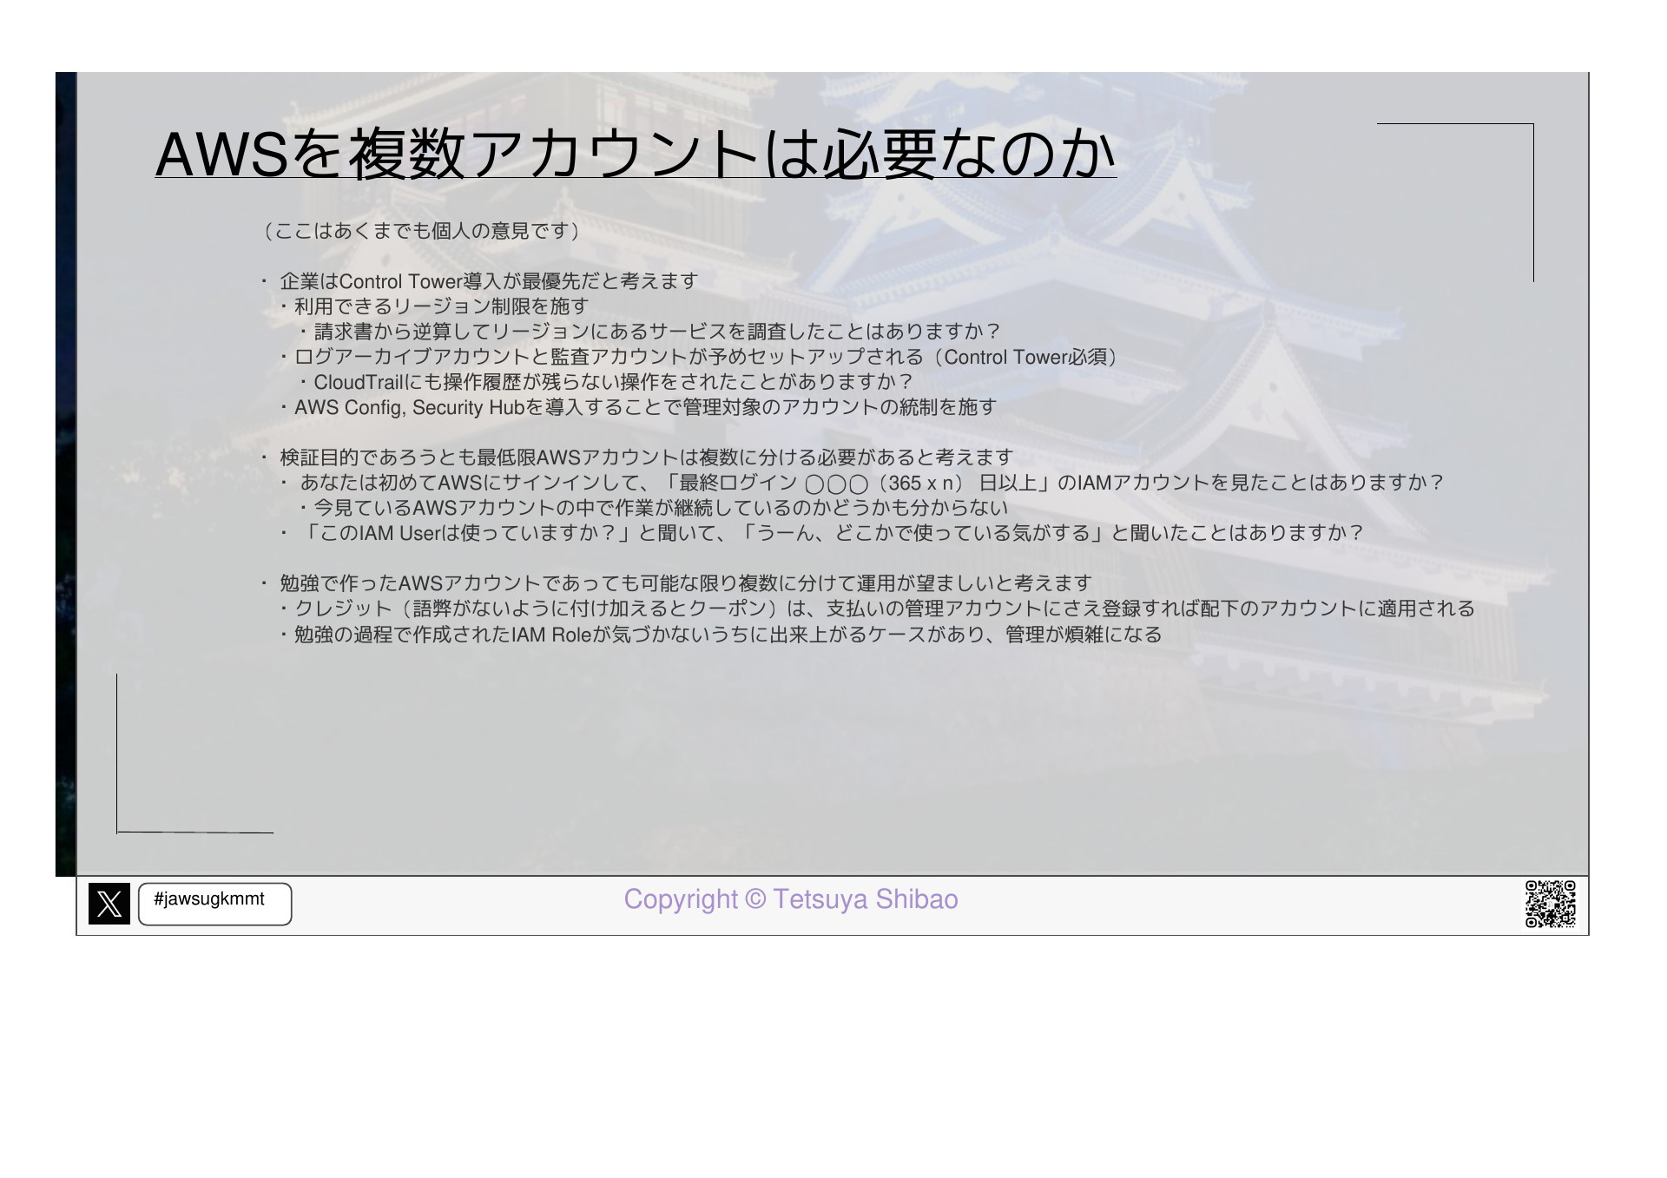Click the line starting with 請求書から逆算して
This screenshot has height=1178, width=1667.
coord(650,332)
